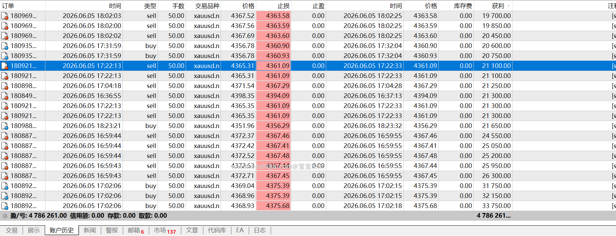The height and width of the screenshot is (236, 616).
Task: Switch to the 交易 tab
Action: tap(11, 230)
